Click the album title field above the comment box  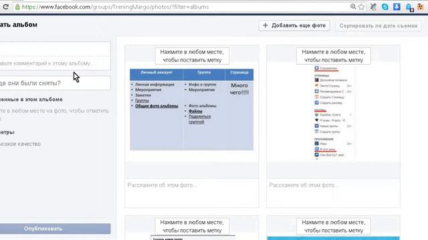click(x=55, y=49)
